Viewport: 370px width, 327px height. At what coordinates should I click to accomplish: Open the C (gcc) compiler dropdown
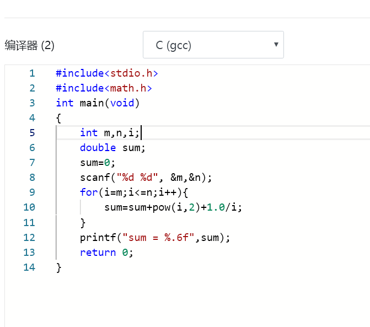tap(213, 45)
